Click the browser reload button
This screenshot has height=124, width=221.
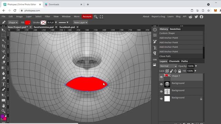(15, 11)
